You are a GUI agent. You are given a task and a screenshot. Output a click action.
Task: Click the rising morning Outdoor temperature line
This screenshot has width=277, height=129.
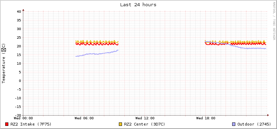tap(97, 53)
